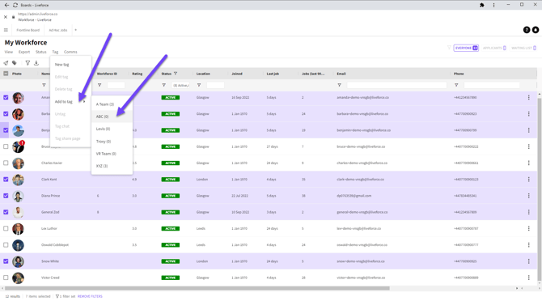Image resolution: width=542 pixels, height=301 pixels.
Task: Open the browser three-dot menu
Action: click(x=493, y=5)
